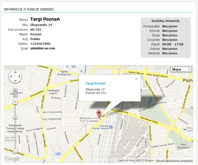Click the Sobota Nieczynne value
This screenshot has width=198, height=165.
[x=170, y=49]
